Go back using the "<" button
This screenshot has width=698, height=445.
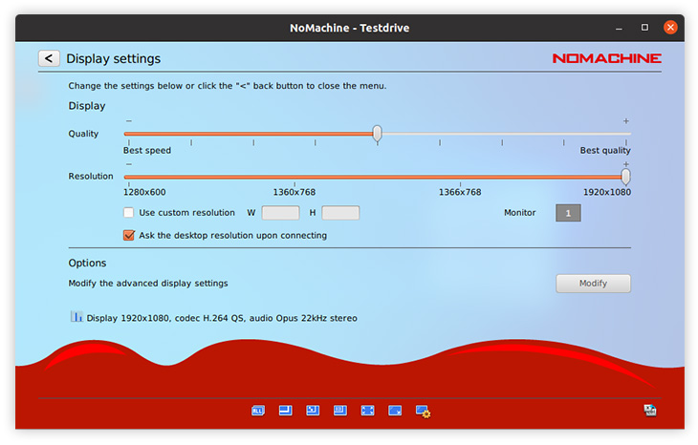[x=49, y=58]
